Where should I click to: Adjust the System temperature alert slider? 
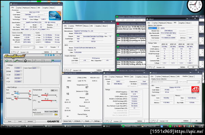(49, 95)
